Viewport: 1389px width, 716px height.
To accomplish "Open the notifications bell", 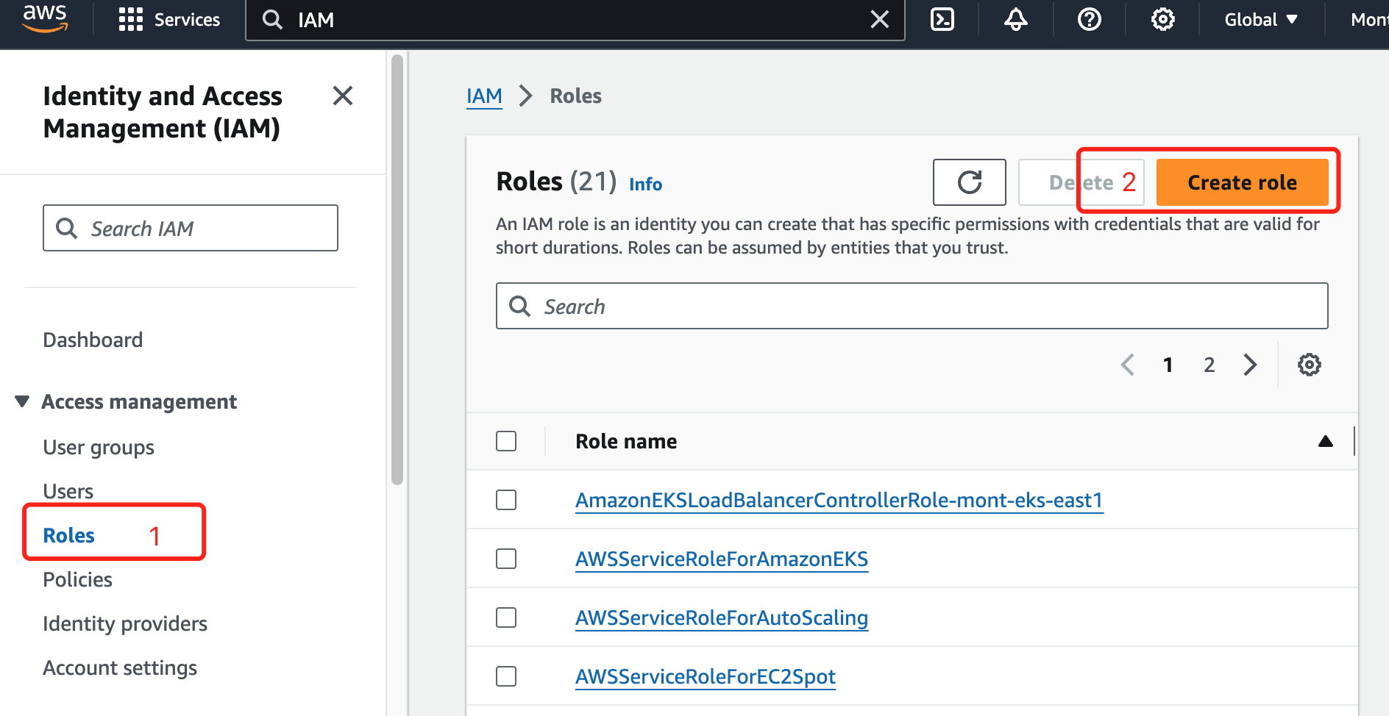I will 1016,20.
